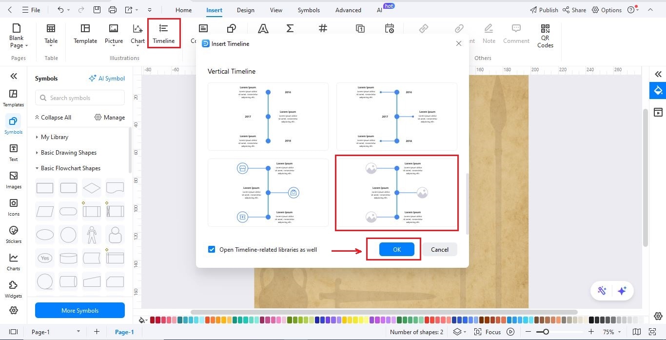Viewport: 666px width, 340px height.
Task: Undo the last action
Action: tap(60, 10)
